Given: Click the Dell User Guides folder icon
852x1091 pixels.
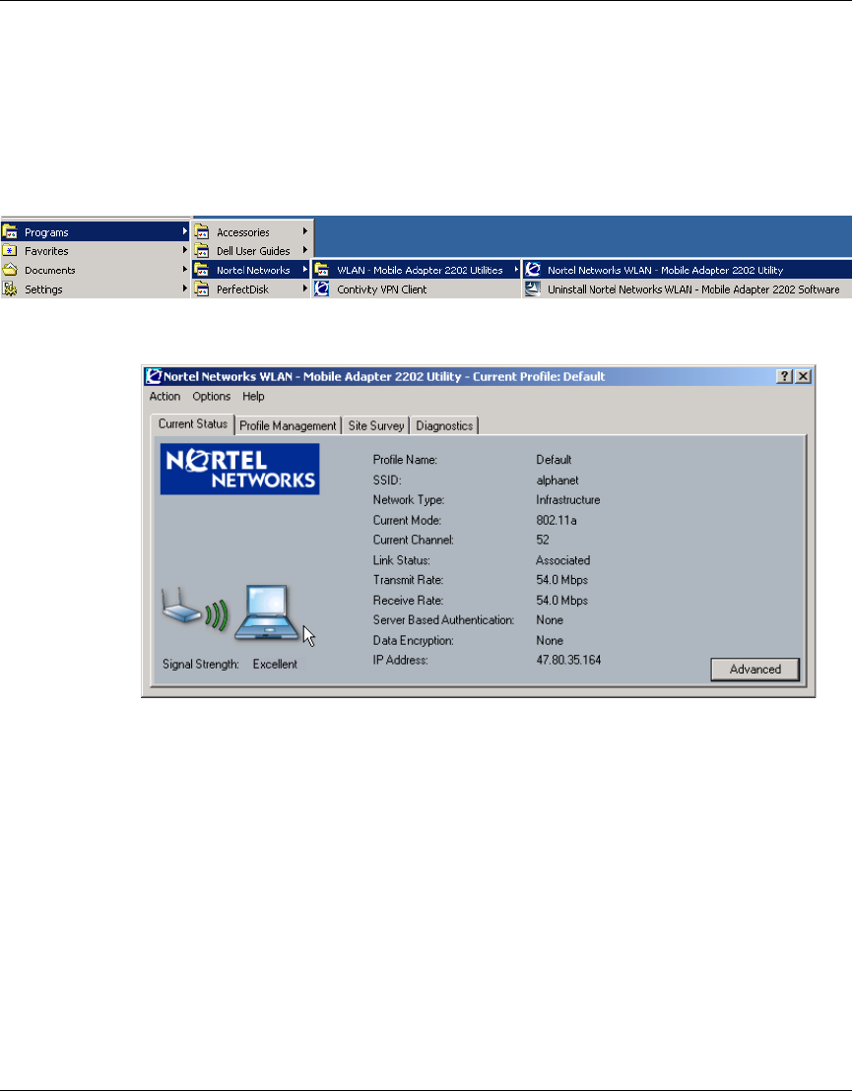Looking at the screenshot, I should click(202, 250).
